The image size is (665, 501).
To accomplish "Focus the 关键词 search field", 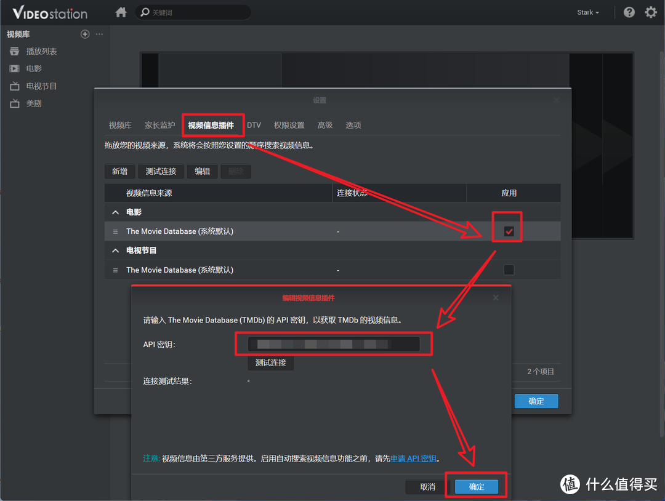I will click(x=193, y=12).
